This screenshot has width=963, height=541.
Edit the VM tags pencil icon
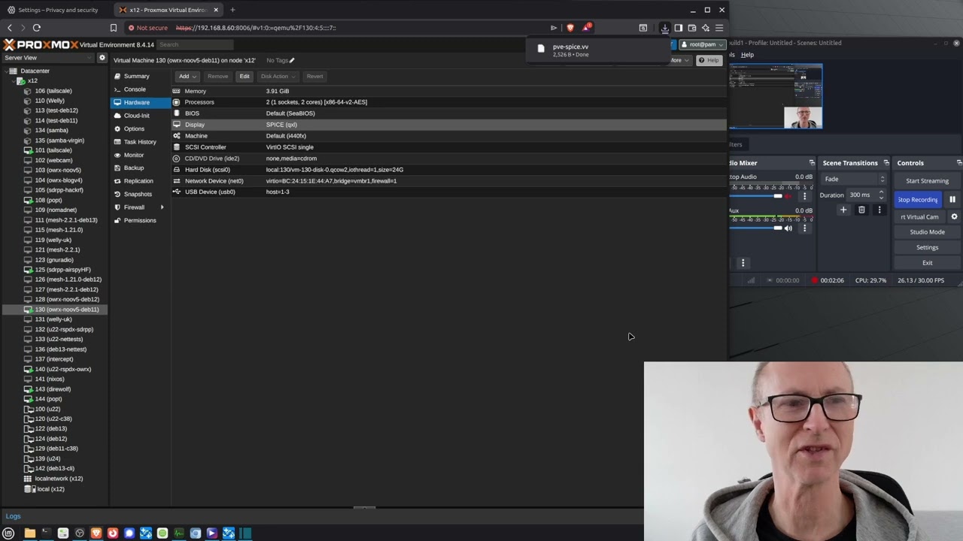click(292, 60)
